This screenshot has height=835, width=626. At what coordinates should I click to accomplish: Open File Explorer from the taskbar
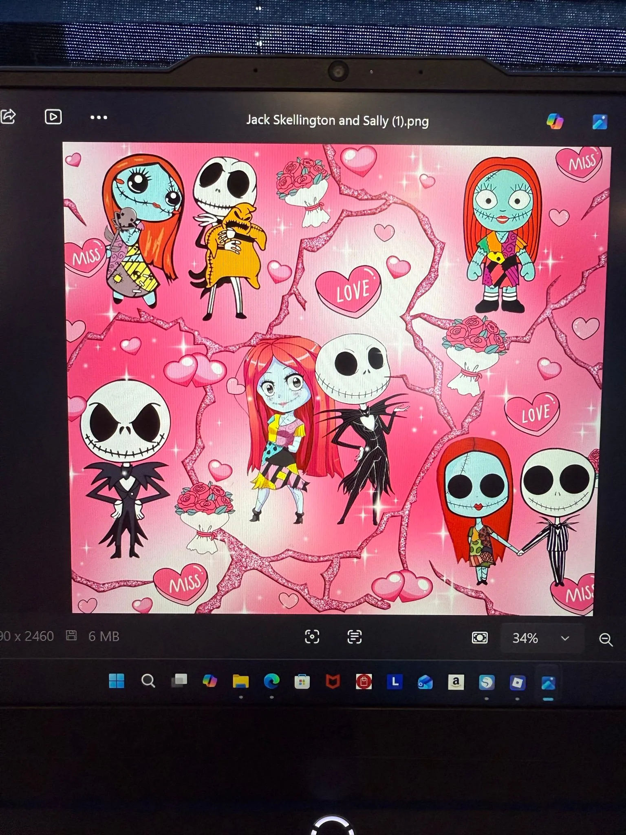pyautogui.click(x=241, y=681)
